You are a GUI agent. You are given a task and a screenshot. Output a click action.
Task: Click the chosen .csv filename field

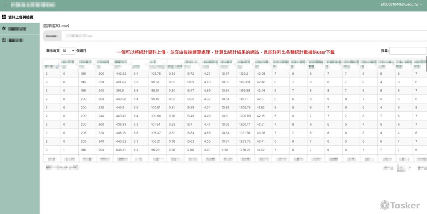244,36
